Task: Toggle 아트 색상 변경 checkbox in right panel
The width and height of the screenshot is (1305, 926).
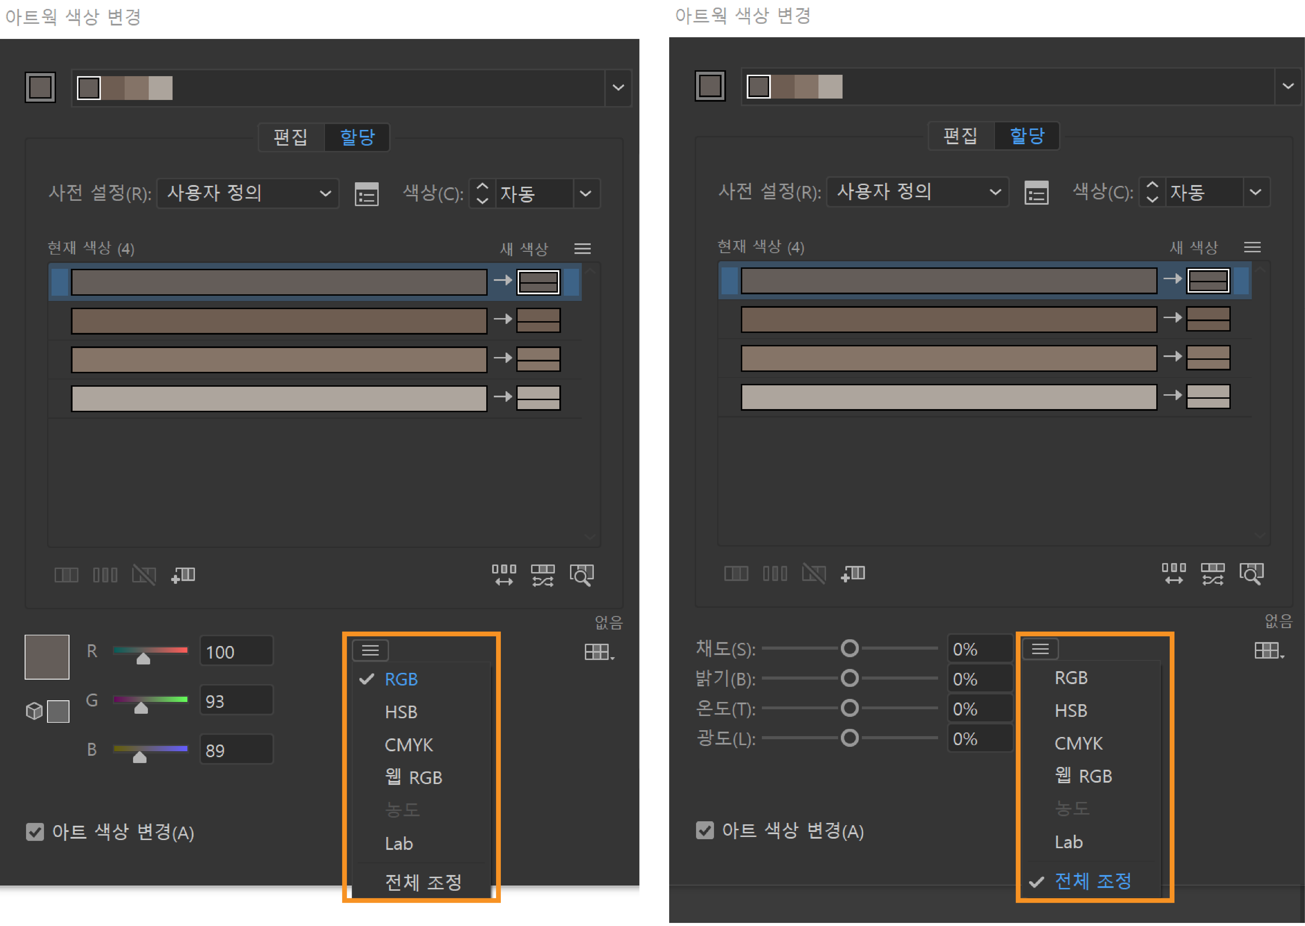Action: tap(704, 830)
